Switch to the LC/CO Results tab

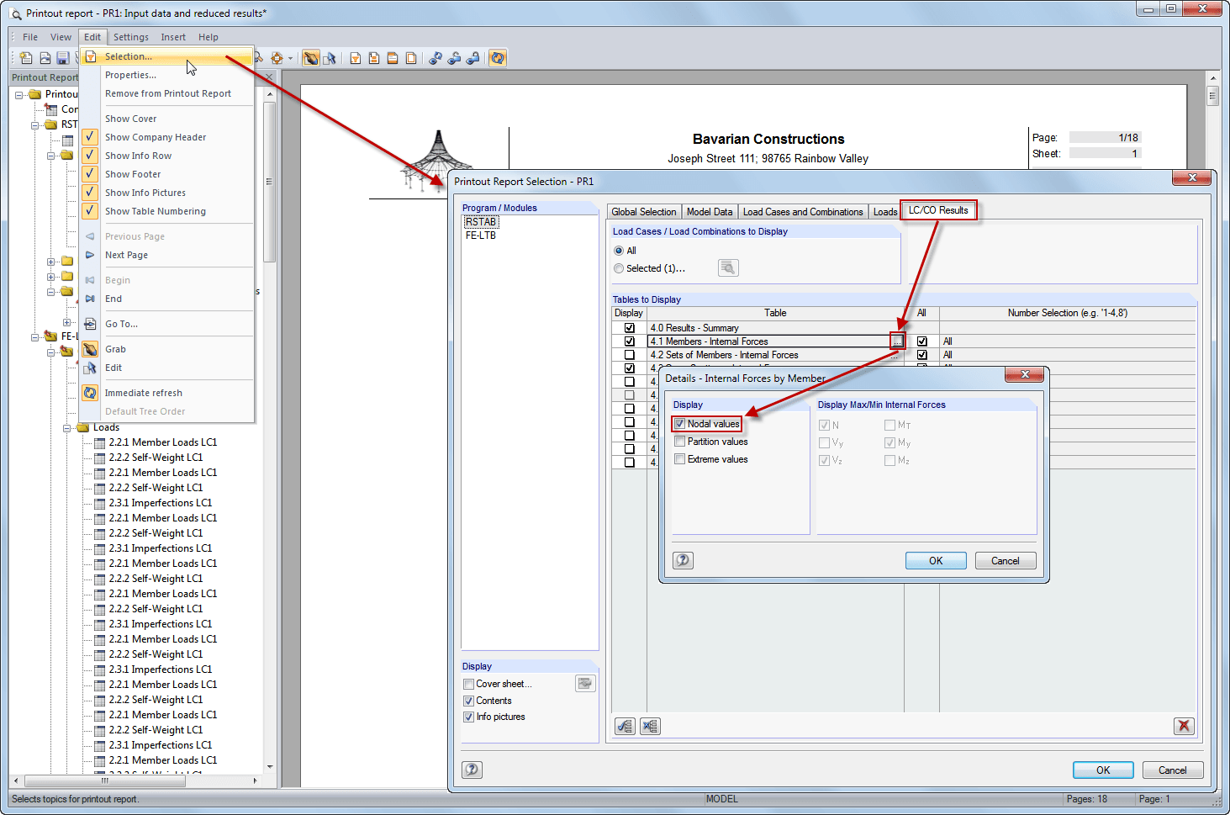pos(938,210)
